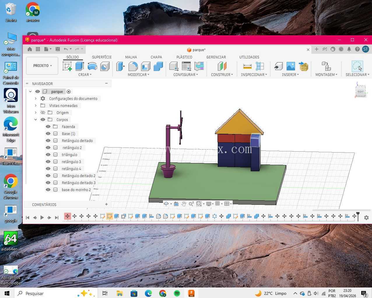The width and height of the screenshot is (372, 298).
Task: Add a new comment with plus
Action: coord(106,204)
